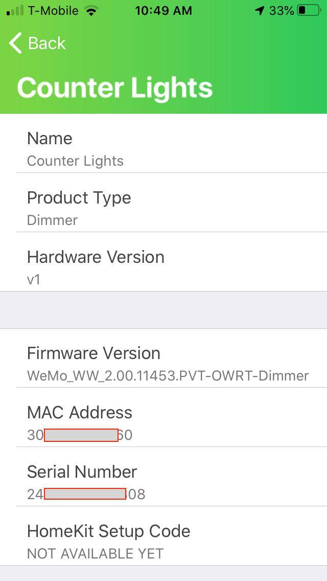Select the Serial Number label
327x581 pixels.
click(x=82, y=472)
